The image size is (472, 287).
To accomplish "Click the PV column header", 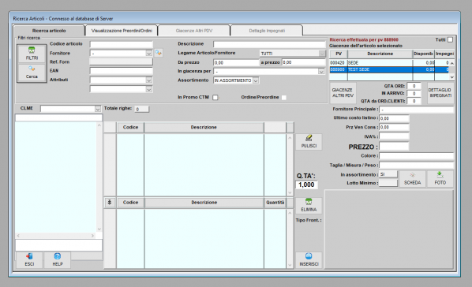I will [x=339, y=54].
